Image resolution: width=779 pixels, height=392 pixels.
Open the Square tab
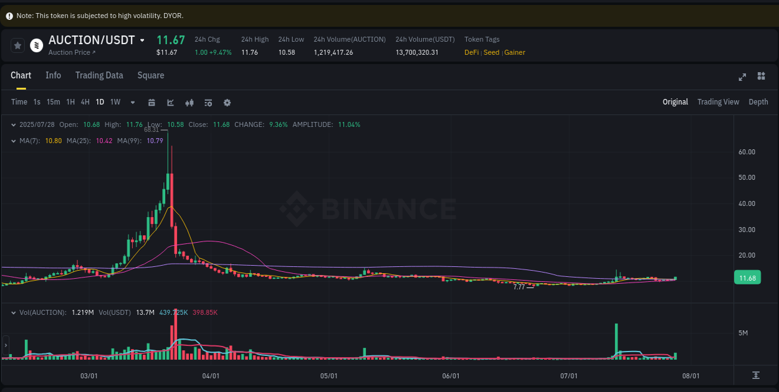coord(150,75)
